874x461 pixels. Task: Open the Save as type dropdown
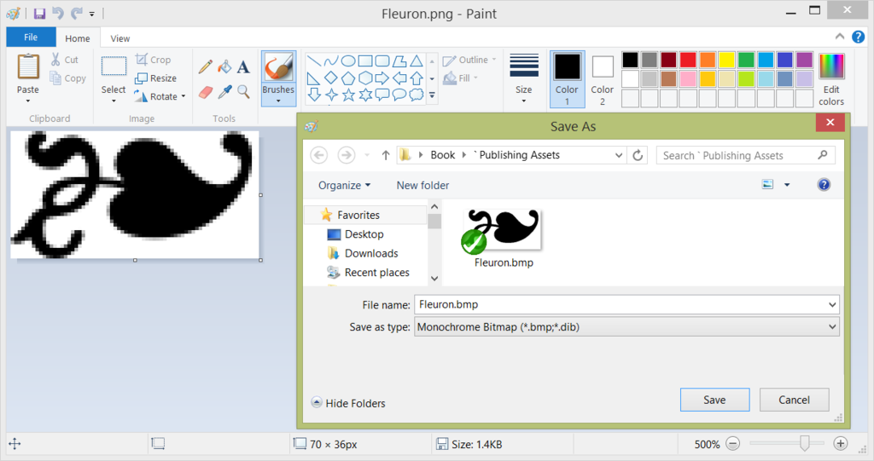626,326
